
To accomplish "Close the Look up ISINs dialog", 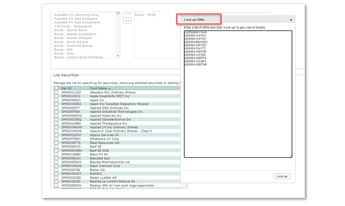I will pyautogui.click(x=291, y=19).
